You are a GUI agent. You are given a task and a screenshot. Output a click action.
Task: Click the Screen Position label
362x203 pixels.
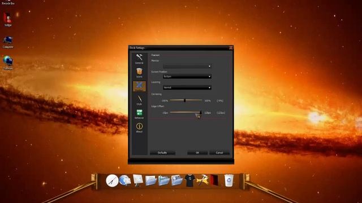[159, 72]
